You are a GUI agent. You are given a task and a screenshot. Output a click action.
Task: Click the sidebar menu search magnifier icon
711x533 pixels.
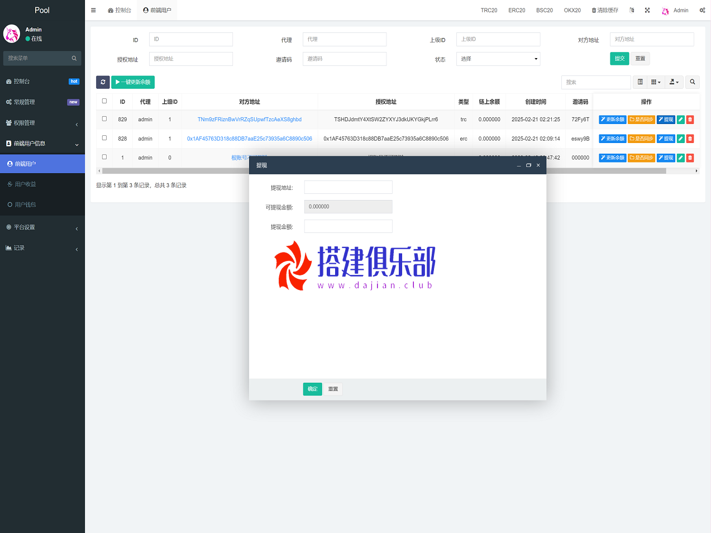point(74,58)
